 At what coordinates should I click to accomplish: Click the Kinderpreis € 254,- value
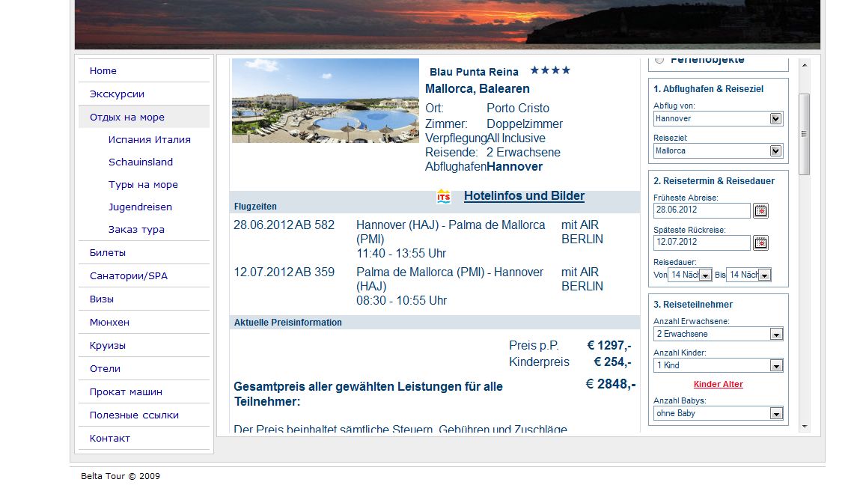(x=612, y=362)
